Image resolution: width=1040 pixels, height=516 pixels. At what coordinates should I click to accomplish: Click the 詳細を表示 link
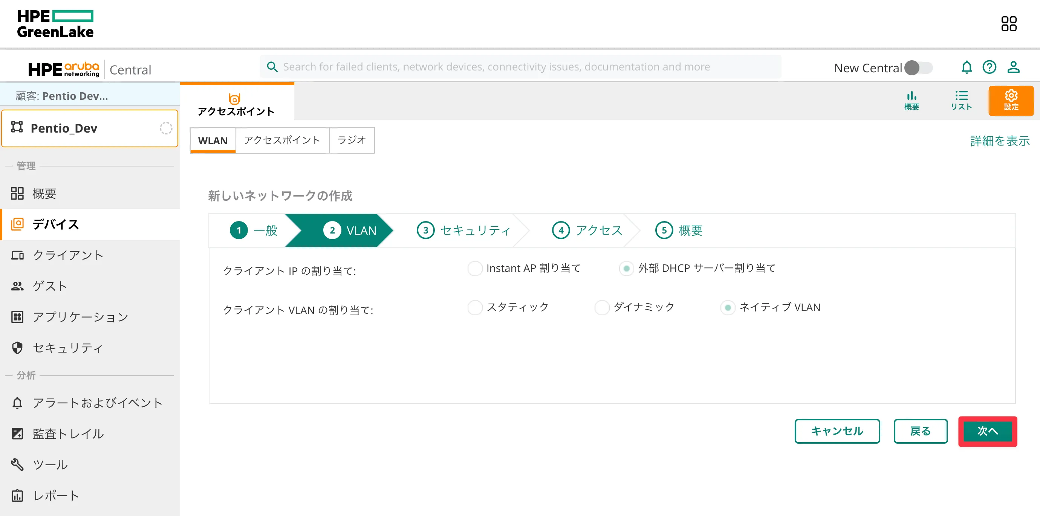pos(999,141)
